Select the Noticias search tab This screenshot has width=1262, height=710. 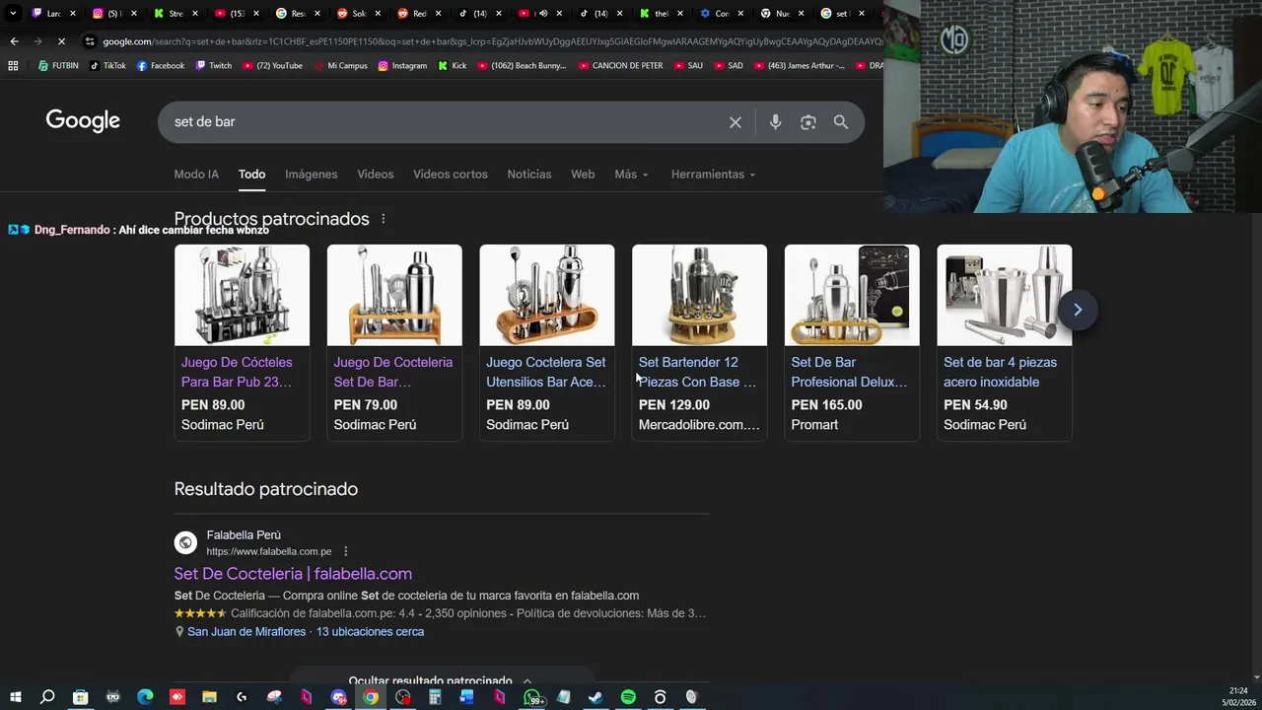(529, 175)
